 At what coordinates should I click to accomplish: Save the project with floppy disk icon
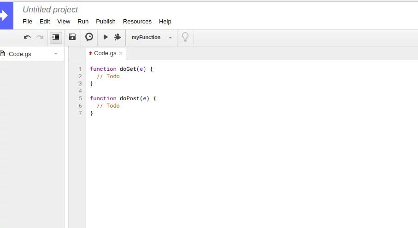tap(72, 37)
